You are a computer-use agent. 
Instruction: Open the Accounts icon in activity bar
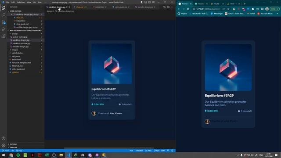pos(4,138)
